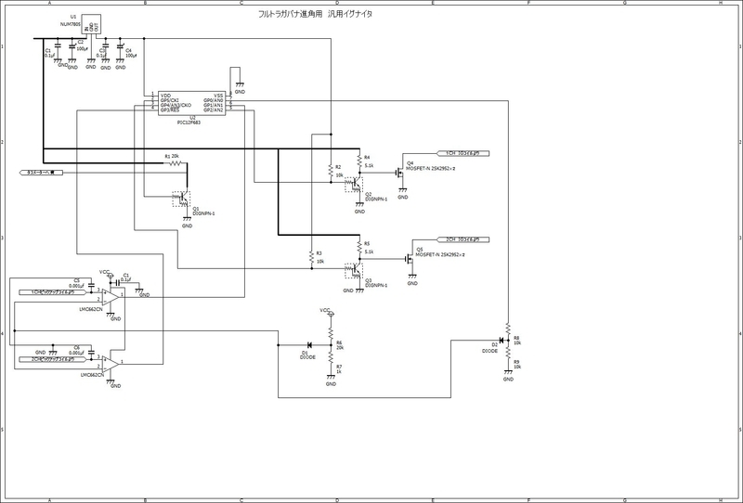Select resistor R9 10k symbol

point(507,353)
